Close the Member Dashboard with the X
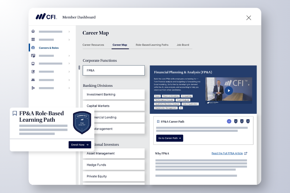This screenshot has height=193, width=290. coord(249,18)
